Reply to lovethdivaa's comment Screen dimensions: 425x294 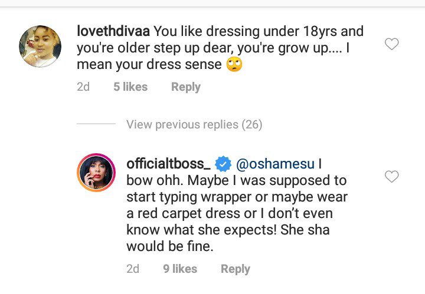pyautogui.click(x=186, y=87)
